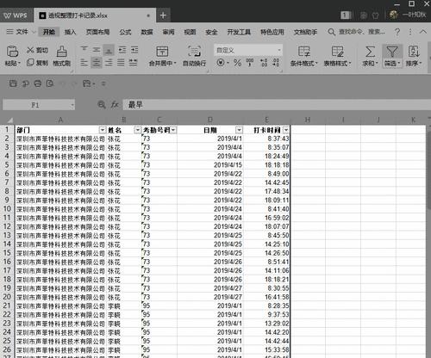Image resolution: width=431 pixels, height=358 pixels.
Task: Click the user avatar in title bar
Action: (x=393, y=15)
